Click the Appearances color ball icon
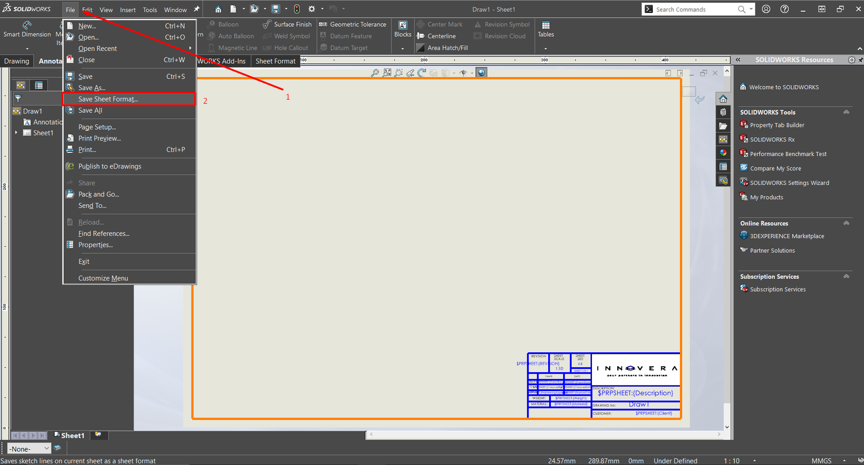 [x=723, y=153]
